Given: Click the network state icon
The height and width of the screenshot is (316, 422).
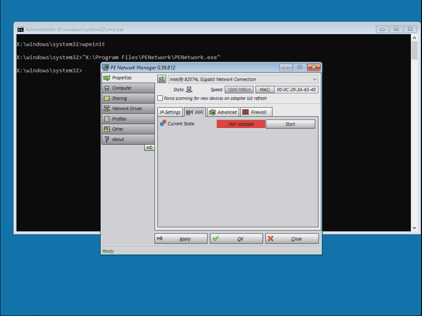Looking at the screenshot, I should click(189, 89).
